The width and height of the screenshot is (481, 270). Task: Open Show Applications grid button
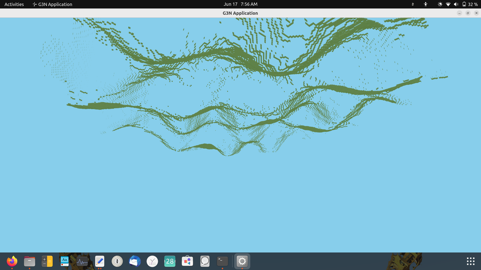470,261
